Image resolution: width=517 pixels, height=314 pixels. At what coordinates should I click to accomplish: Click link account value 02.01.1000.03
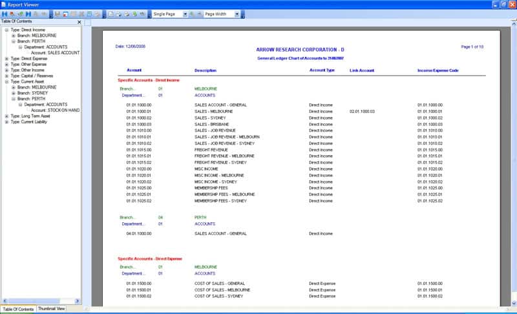pos(362,112)
